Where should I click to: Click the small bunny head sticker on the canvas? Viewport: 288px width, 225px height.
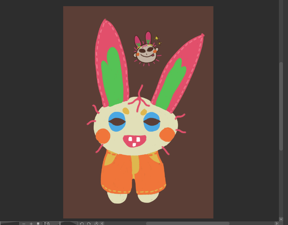(x=146, y=52)
